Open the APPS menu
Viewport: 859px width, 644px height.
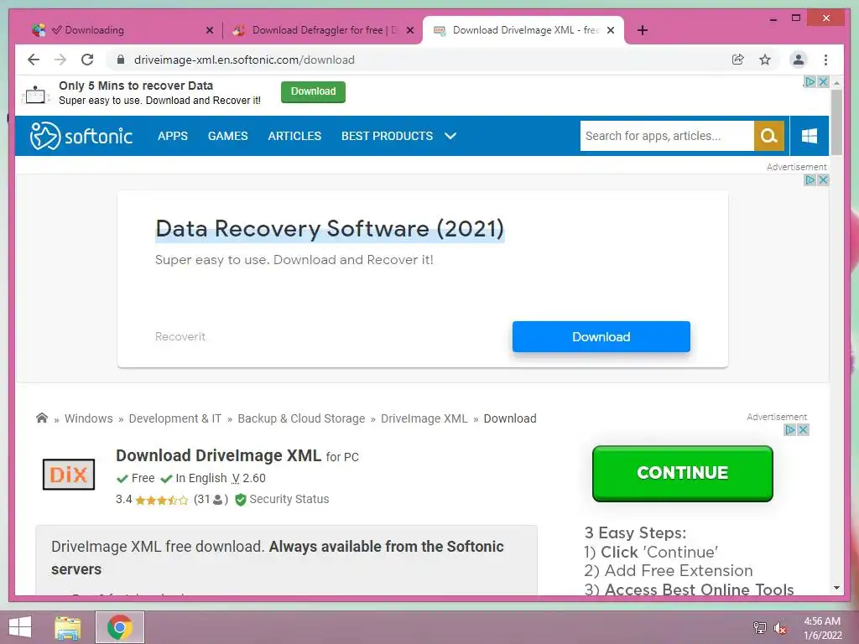click(173, 136)
